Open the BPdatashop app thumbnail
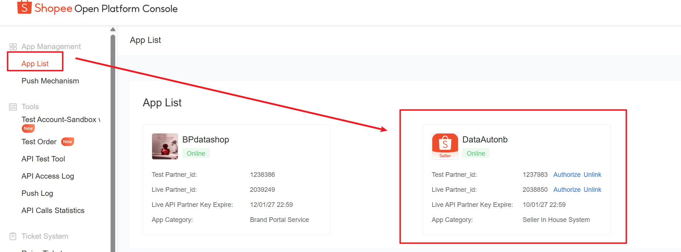681x252 pixels. [x=165, y=146]
